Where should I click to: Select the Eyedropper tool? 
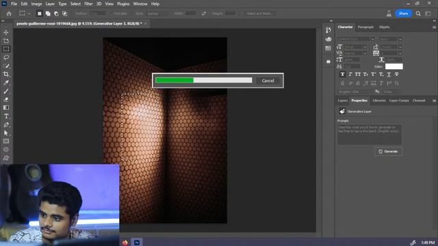6,83
